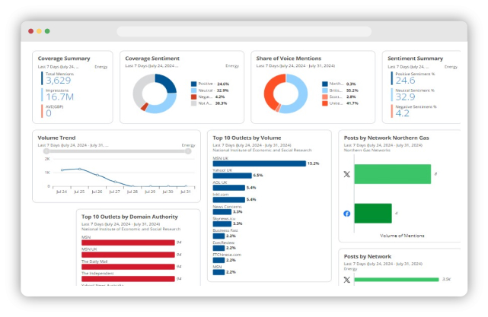
Task: Click the browser address bar
Action: tap(243, 32)
